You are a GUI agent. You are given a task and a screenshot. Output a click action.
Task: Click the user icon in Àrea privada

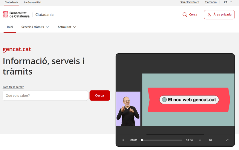pyautogui.click(x=209, y=15)
